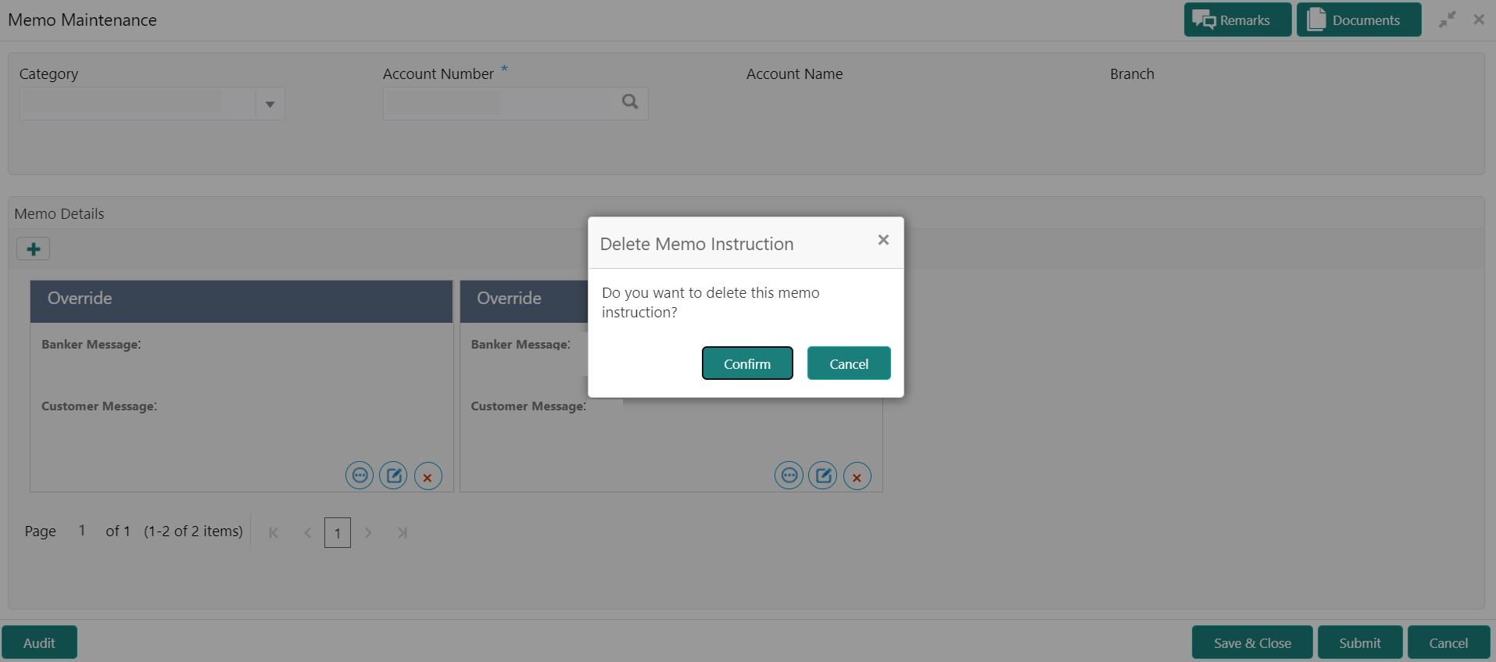Viewport: 1496px width, 662px height.
Task: Go to the previous page of memos
Action: pyautogui.click(x=308, y=533)
